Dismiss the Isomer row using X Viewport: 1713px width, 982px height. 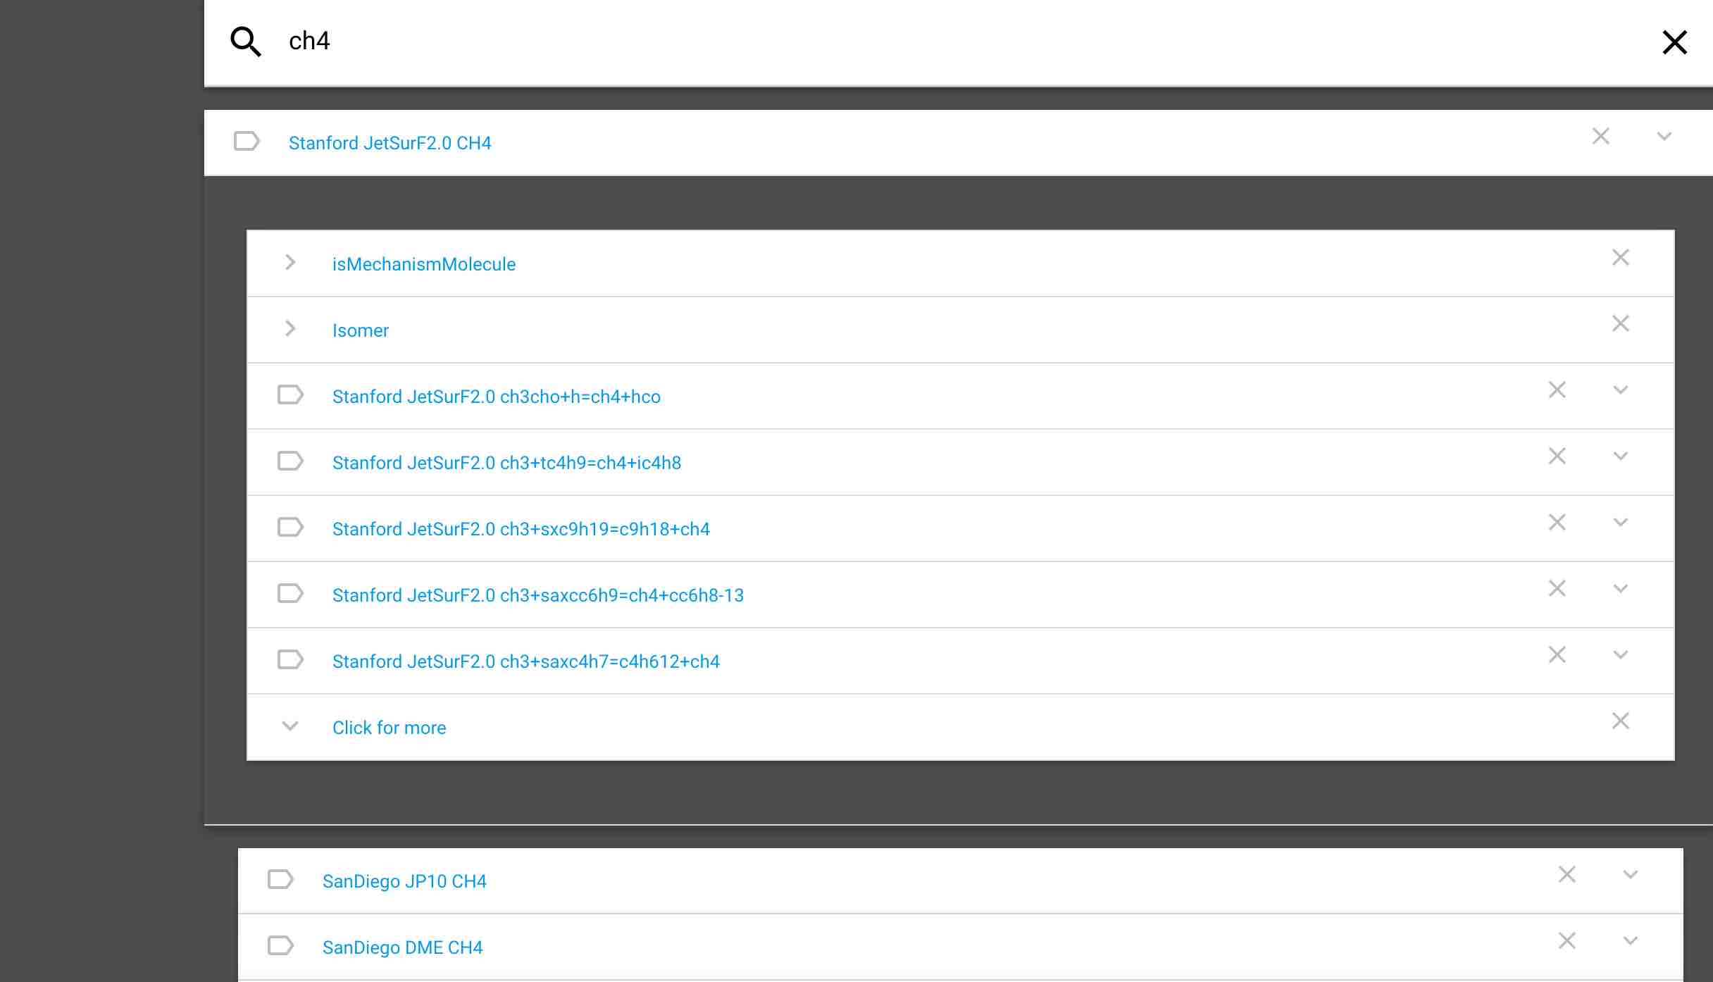pos(1621,324)
